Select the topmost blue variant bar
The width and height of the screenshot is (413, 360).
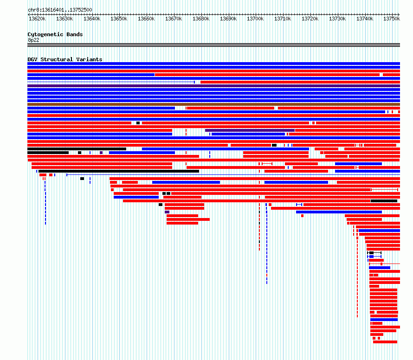point(213,64)
